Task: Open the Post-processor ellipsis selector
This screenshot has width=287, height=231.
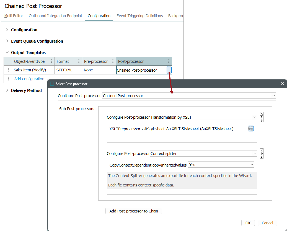Action: coord(169,70)
